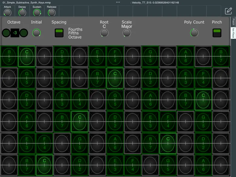Play the D 2 key in the fourth row
Viewport: 236px width, 177px height.
coord(115,122)
